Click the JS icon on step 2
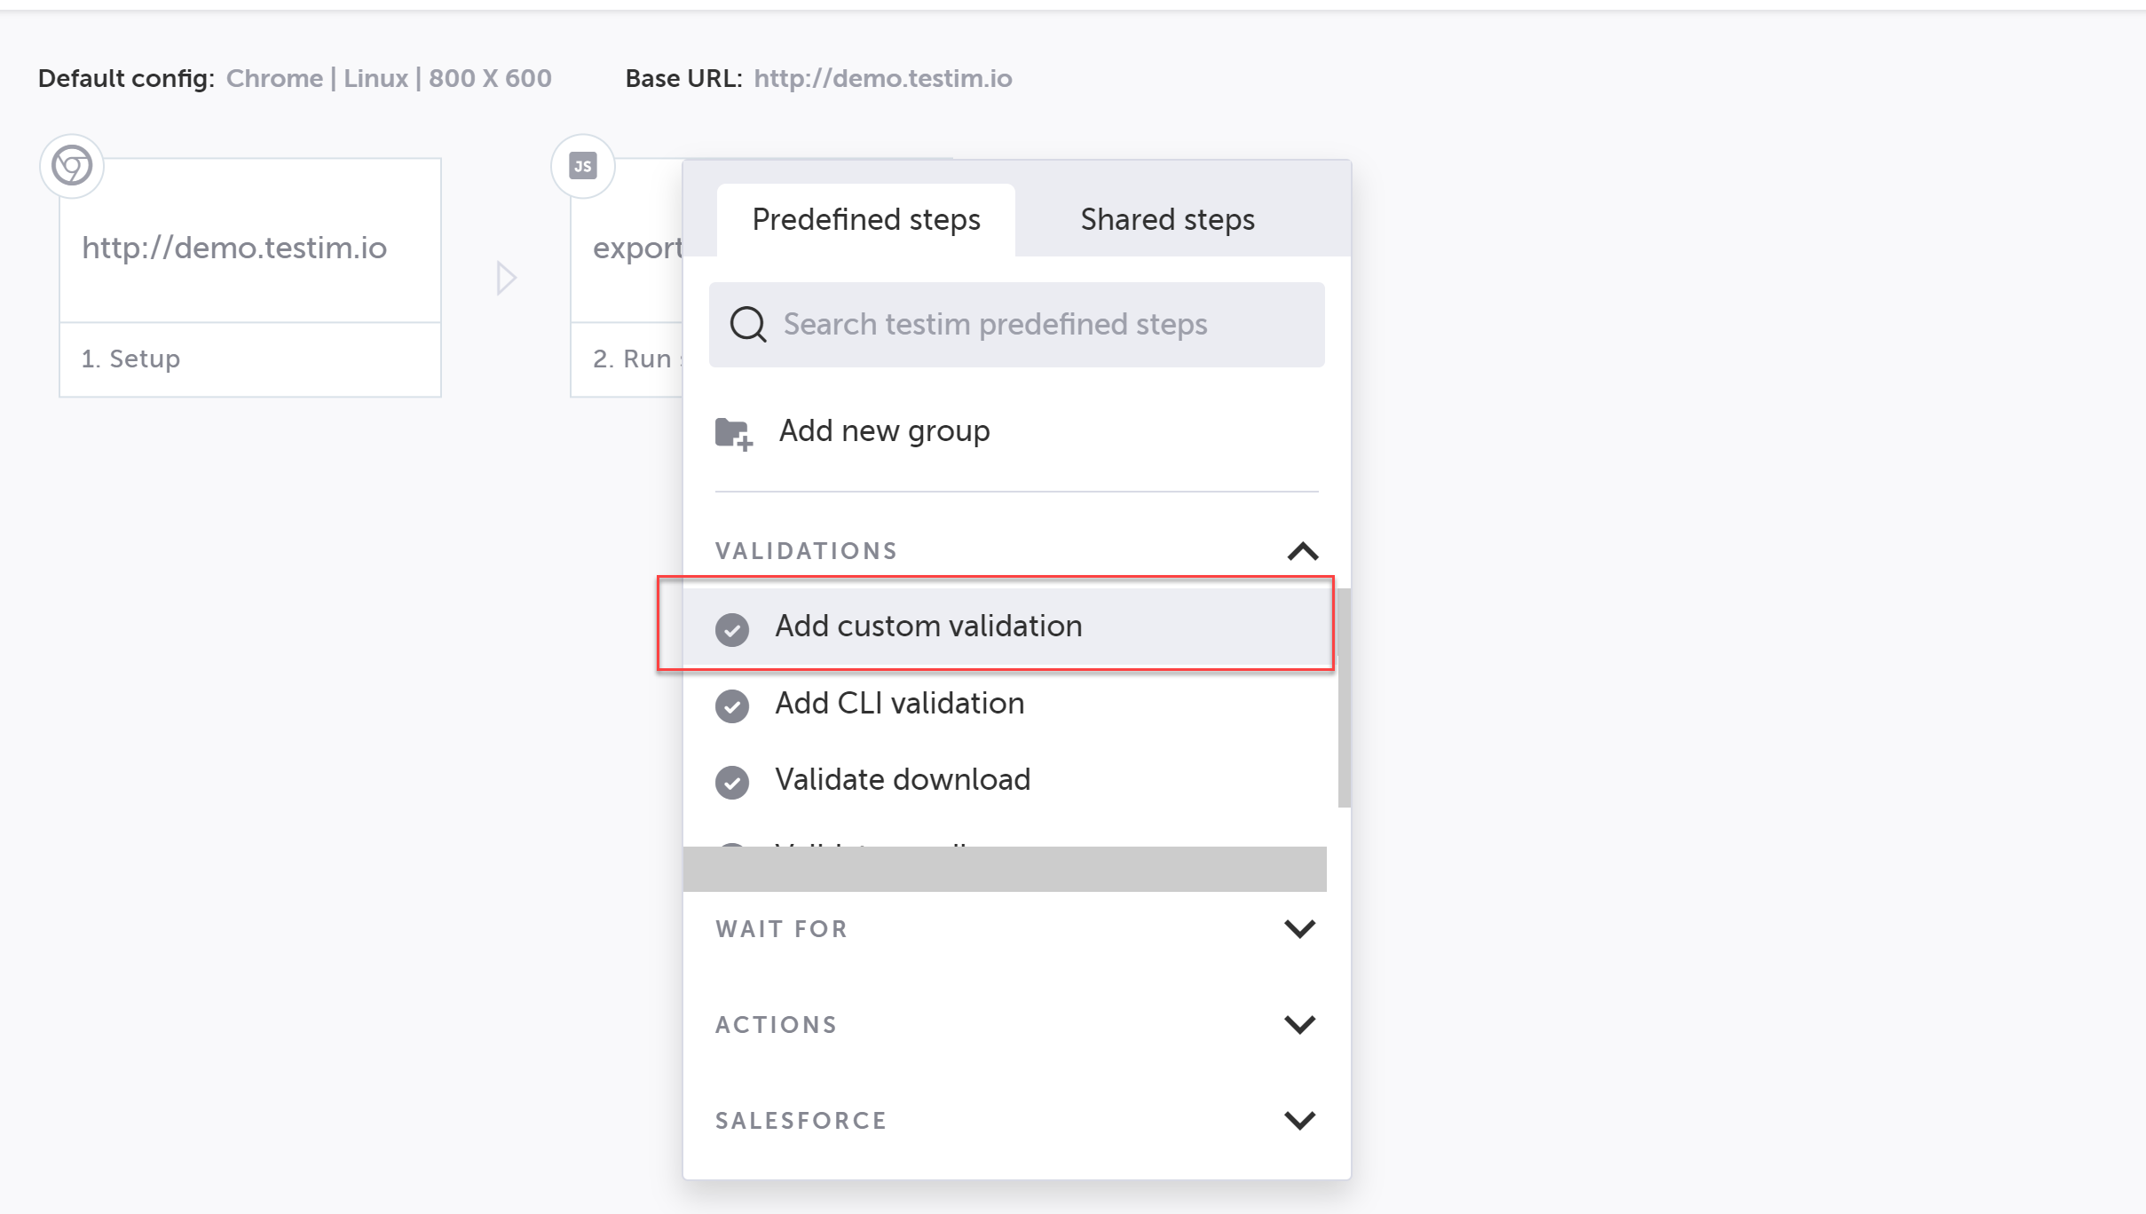2146x1214 pixels. coord(583,166)
